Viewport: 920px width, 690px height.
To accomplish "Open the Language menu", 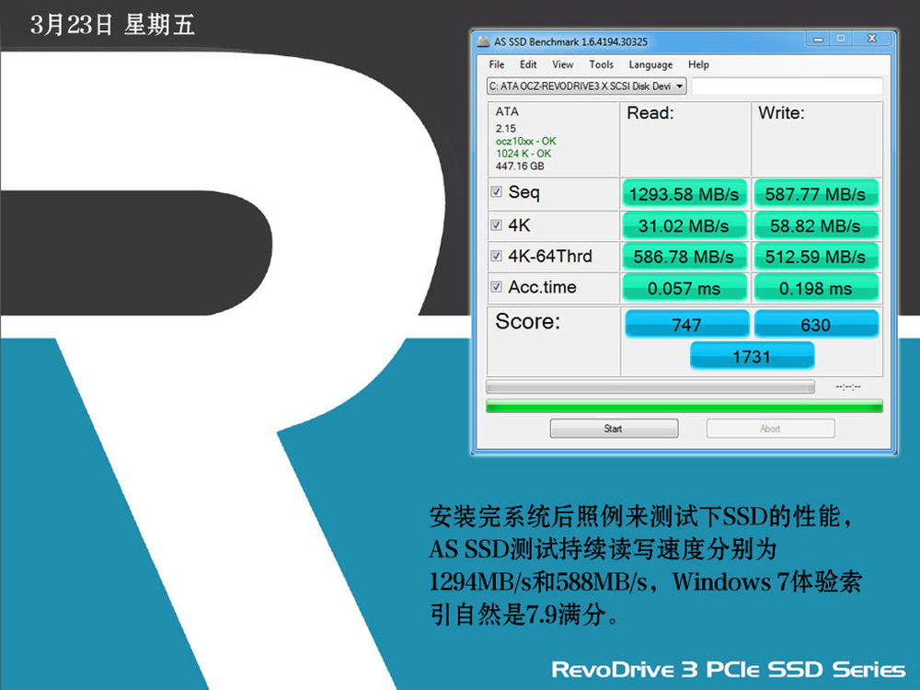I will click(x=650, y=64).
